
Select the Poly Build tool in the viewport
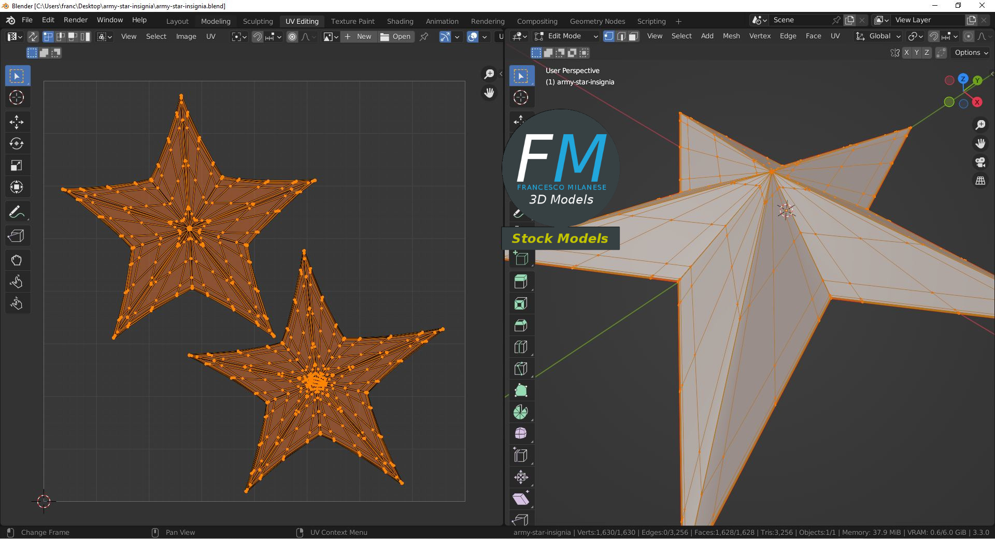(x=521, y=390)
